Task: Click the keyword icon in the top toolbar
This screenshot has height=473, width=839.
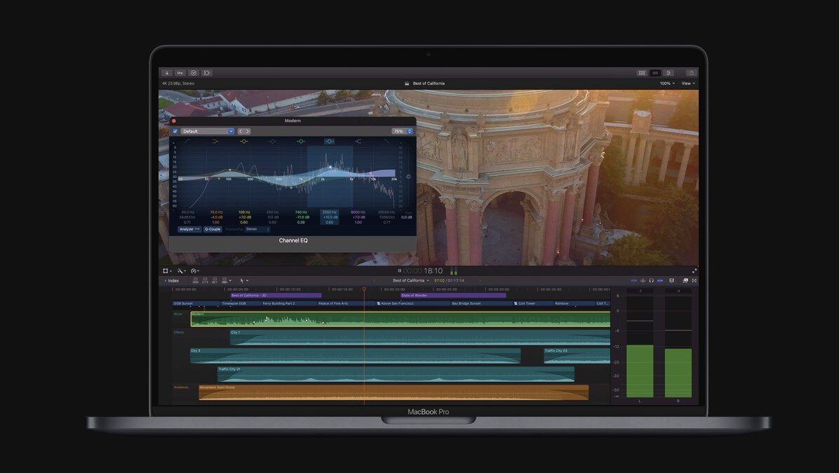Action: [180, 72]
